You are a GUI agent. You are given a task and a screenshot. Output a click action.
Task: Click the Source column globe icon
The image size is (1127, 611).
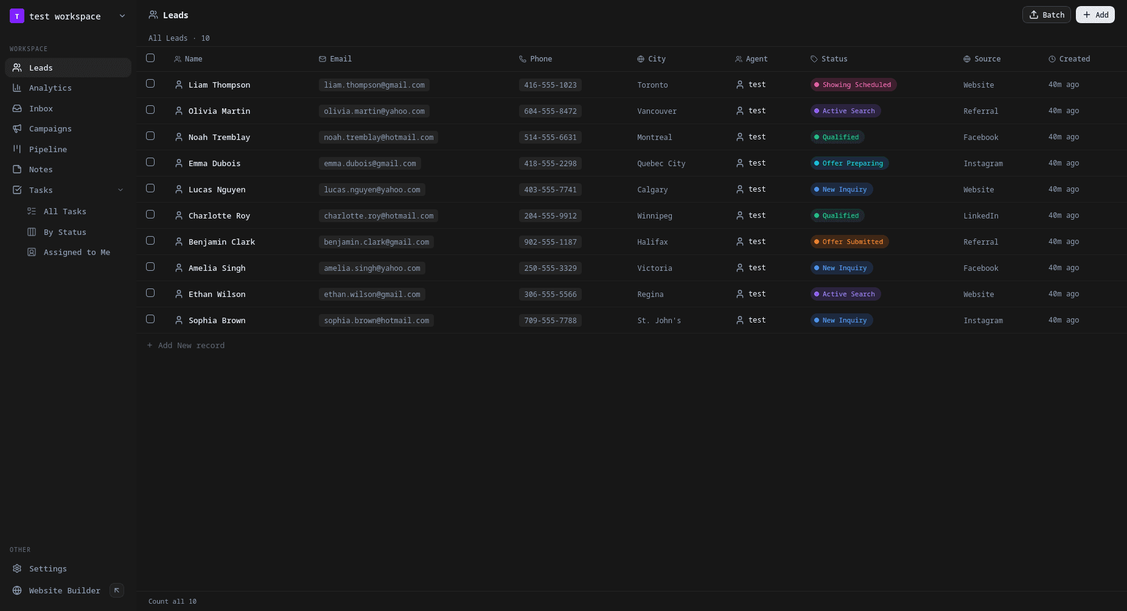967,59
